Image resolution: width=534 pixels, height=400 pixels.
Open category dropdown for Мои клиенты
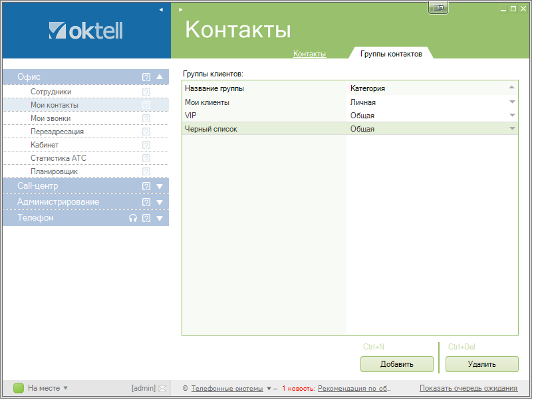click(x=512, y=102)
